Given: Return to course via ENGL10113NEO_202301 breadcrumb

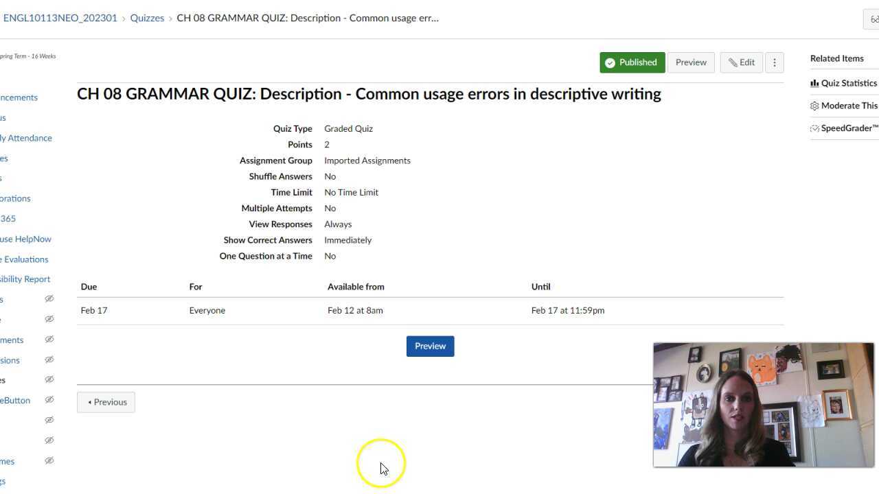Looking at the screenshot, I should pyautogui.click(x=60, y=18).
